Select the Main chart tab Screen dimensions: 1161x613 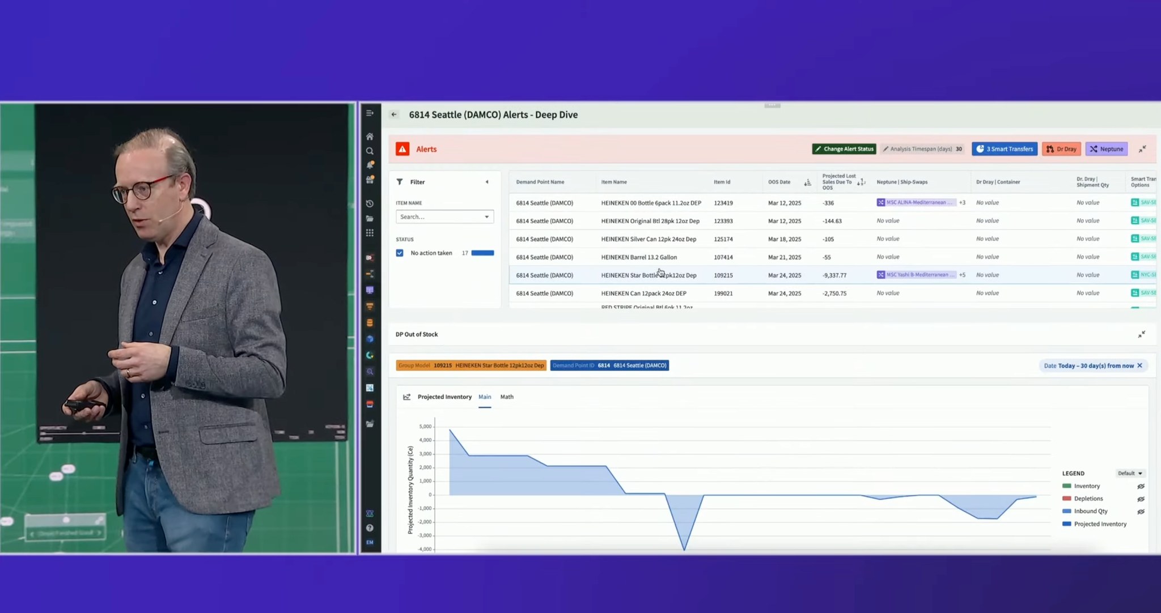coord(484,397)
